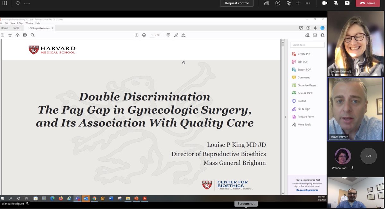Open Acrobat notifications bell
The image size is (385, 209).
[x=315, y=28]
